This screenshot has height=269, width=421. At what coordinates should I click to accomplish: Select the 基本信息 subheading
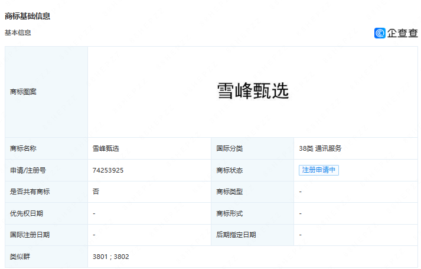click(x=18, y=33)
